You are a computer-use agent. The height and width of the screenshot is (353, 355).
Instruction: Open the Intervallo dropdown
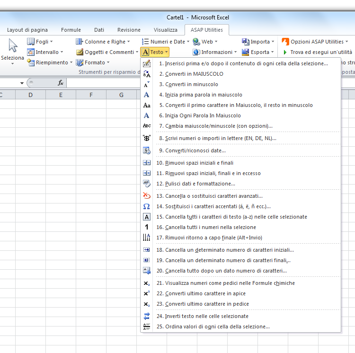click(x=45, y=52)
